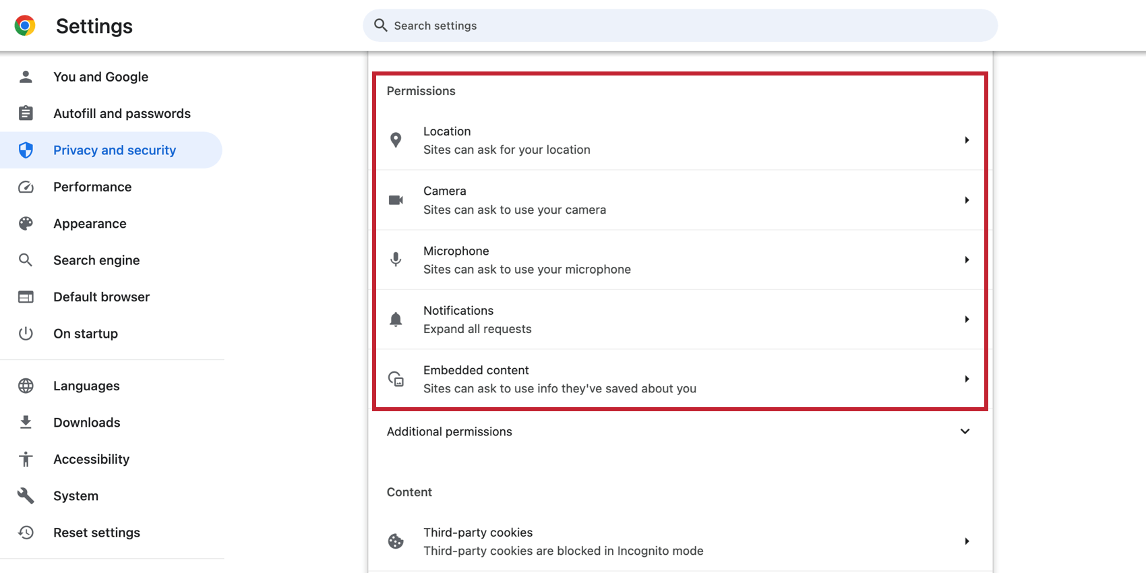Open the Default browser page
Viewport: 1146px width, 573px height.
101,297
